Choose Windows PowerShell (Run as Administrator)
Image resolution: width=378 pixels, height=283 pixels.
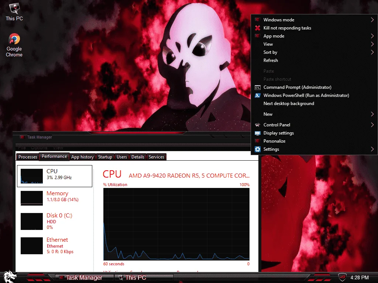click(315, 95)
